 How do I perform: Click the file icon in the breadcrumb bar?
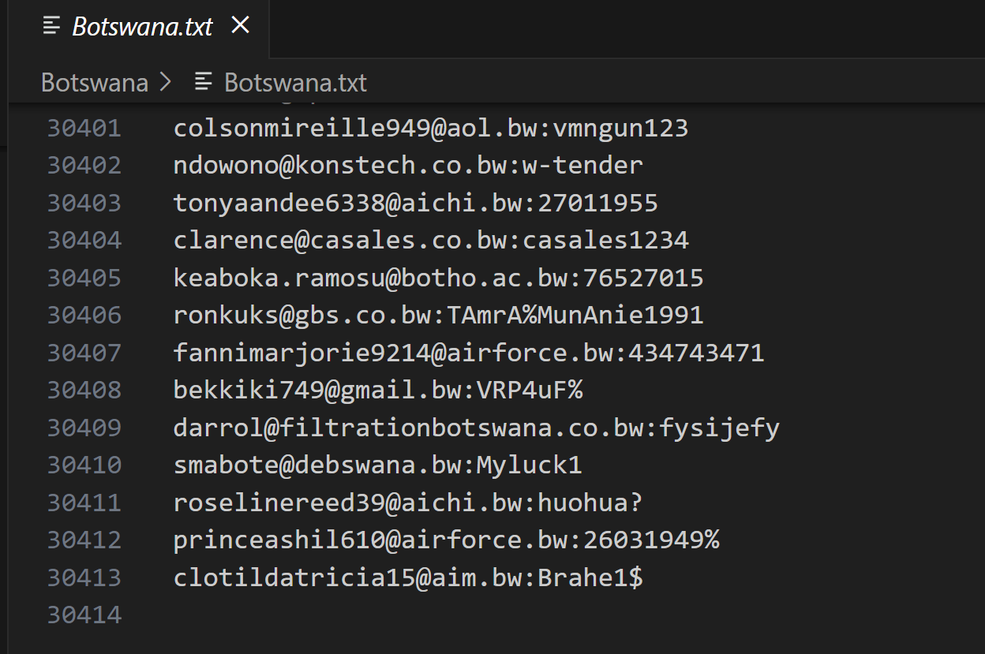204,82
